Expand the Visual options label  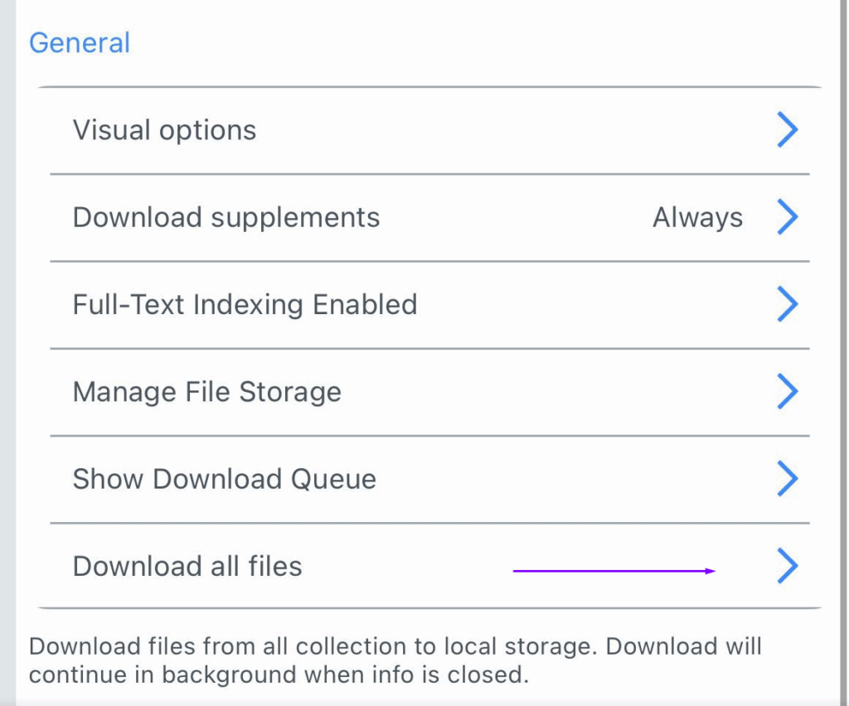(x=164, y=130)
